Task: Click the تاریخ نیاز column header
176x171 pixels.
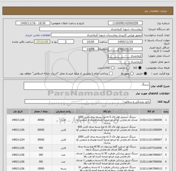Action: pos(18,111)
